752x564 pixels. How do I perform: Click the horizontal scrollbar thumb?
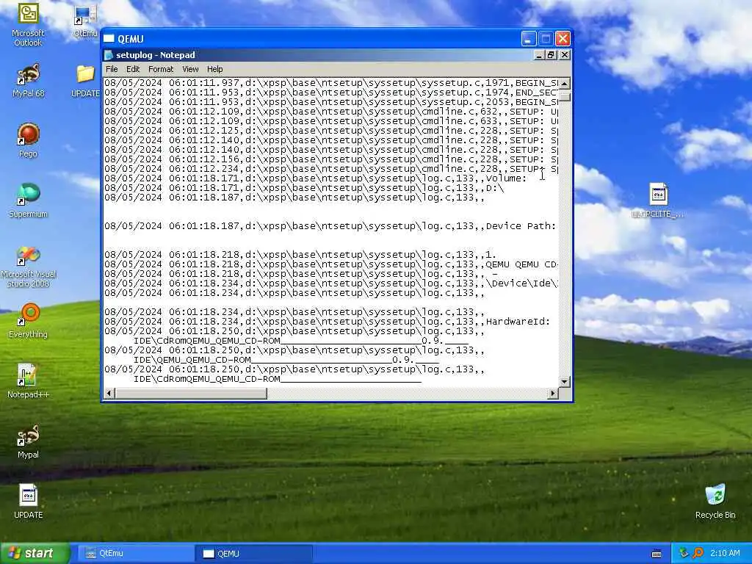click(191, 394)
